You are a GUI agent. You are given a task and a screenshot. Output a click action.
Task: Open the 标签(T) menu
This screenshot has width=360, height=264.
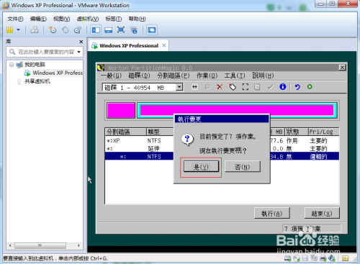click(x=114, y=19)
